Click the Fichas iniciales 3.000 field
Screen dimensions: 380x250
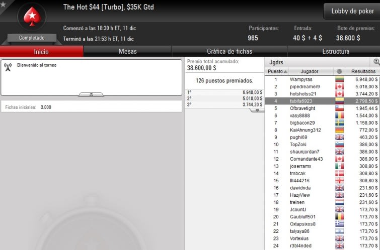coord(92,107)
